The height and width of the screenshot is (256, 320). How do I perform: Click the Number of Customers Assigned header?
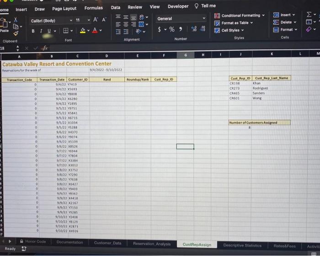[259, 123]
